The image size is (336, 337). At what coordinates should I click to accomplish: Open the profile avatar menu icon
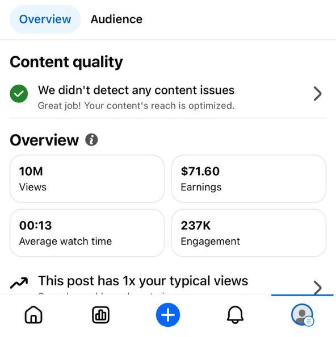[x=303, y=315]
